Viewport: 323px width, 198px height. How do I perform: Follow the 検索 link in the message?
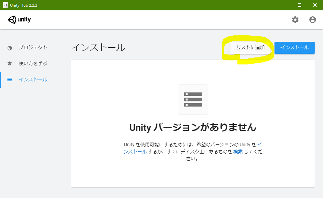pyautogui.click(x=238, y=152)
